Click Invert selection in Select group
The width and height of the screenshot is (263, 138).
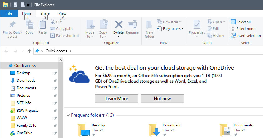point(246,36)
